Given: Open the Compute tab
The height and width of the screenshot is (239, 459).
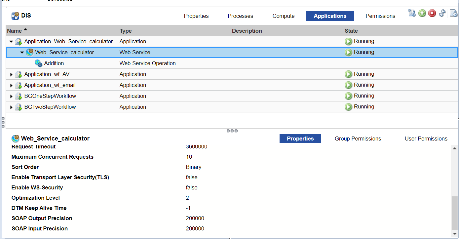Looking at the screenshot, I should tap(284, 16).
